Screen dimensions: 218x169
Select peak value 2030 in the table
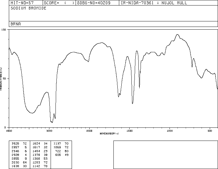tap(16, 163)
